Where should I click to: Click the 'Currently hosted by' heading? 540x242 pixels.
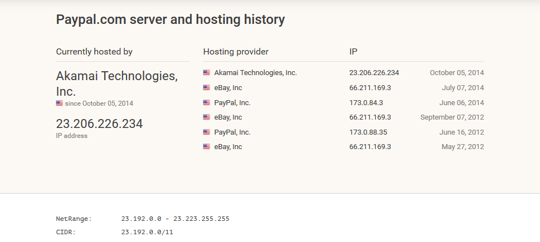pyautogui.click(x=94, y=52)
